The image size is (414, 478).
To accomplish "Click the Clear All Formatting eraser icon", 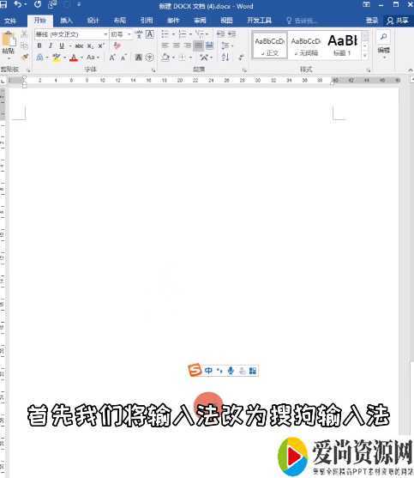I will [117, 45].
